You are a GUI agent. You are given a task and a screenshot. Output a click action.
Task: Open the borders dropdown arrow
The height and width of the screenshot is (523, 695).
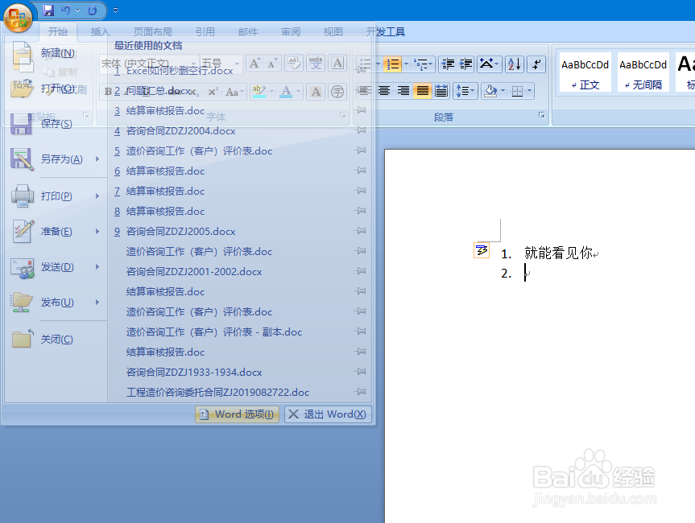pos(529,91)
